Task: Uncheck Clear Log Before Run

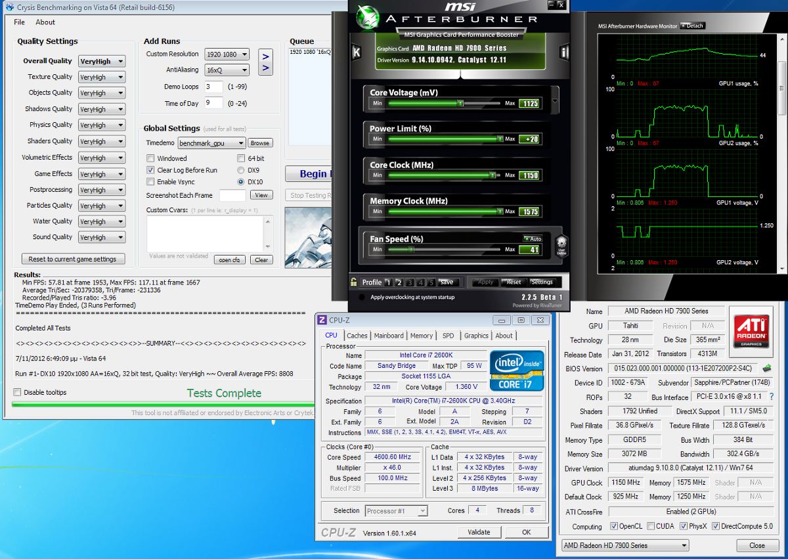Action: coord(150,170)
